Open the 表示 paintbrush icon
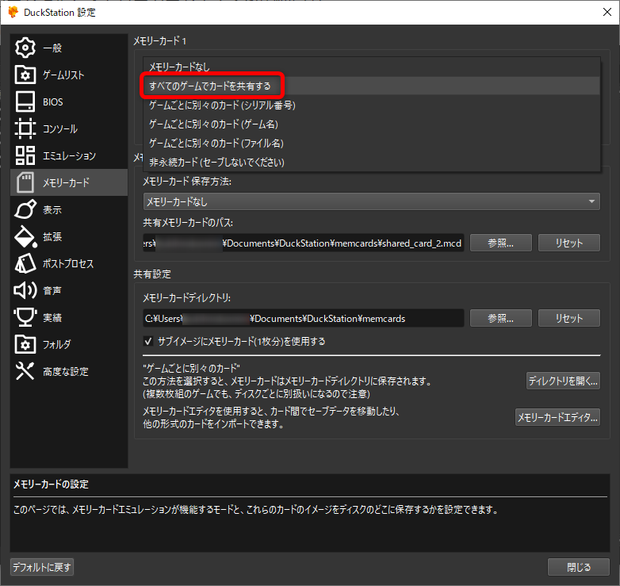The width and height of the screenshot is (620, 586). point(25,209)
